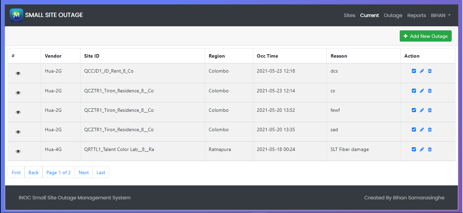Click the Add New Outage button
This screenshot has height=213, width=463.
tap(425, 36)
